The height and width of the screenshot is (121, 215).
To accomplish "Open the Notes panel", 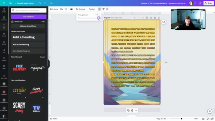I will [54, 119].
